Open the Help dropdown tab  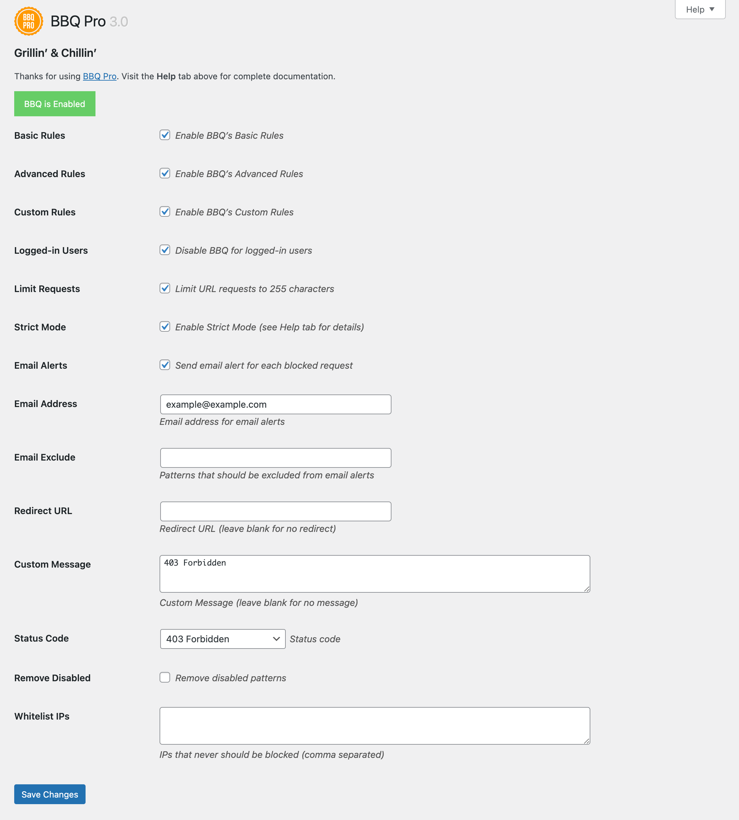(700, 9)
